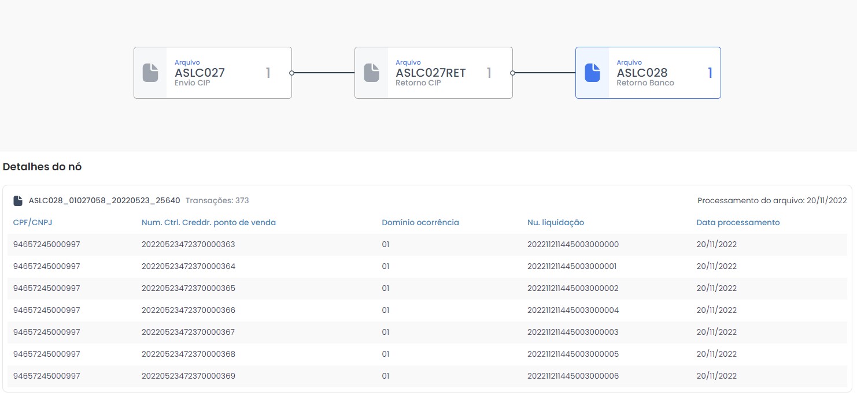Click the count badge on ASLC028 node
This screenshot has width=857, height=396.
(710, 73)
